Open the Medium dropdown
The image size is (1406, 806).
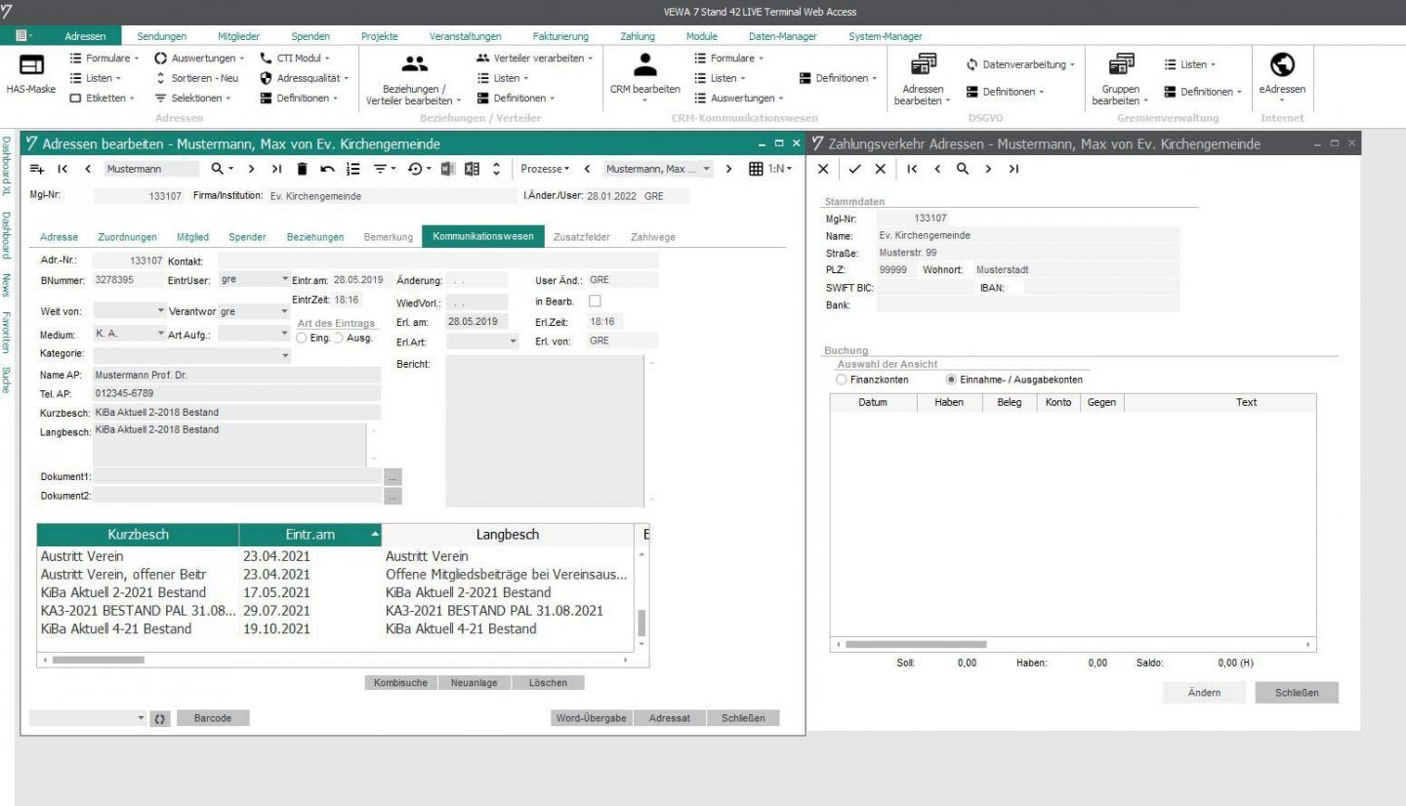click(161, 334)
